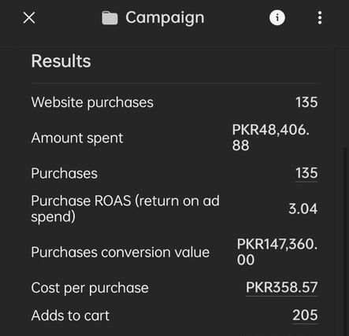Click the Campaign folder icon

(x=110, y=18)
